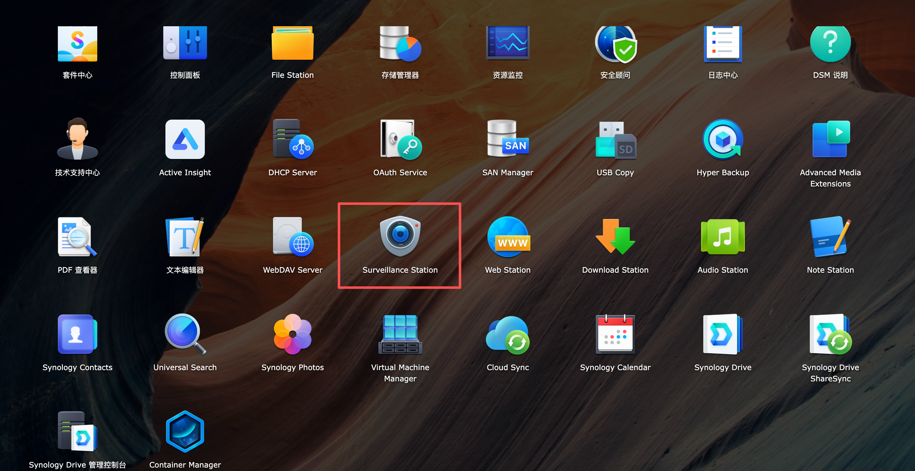The image size is (915, 471).
Task: Click the SAN Manager icon
Action: pyautogui.click(x=508, y=139)
